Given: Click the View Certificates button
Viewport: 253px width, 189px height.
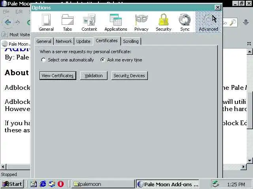Looking at the screenshot, I should (58, 76).
